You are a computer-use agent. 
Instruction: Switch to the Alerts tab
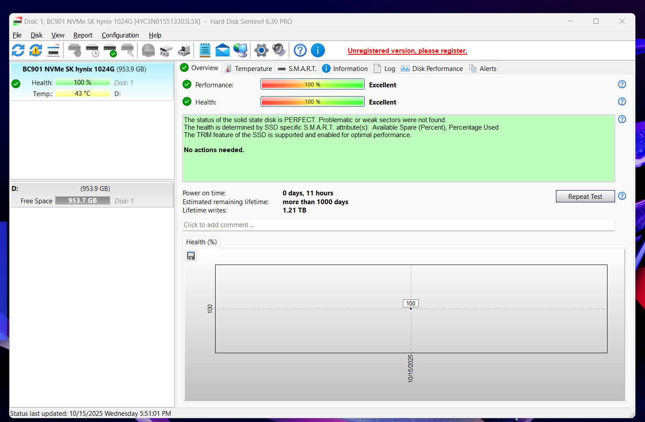483,68
